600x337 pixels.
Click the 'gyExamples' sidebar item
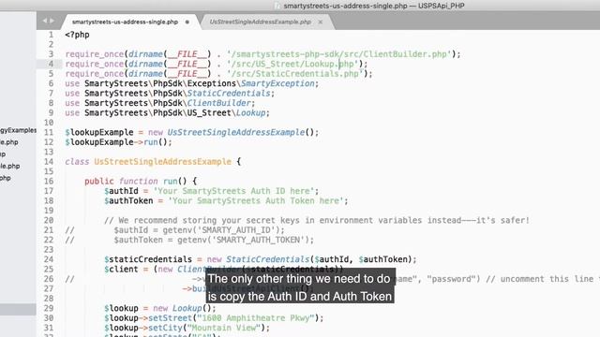click(18, 130)
